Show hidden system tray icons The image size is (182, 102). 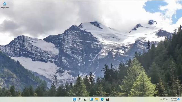click(161, 99)
